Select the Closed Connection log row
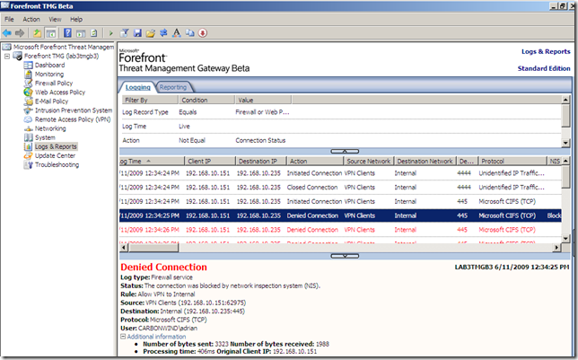Viewport: 578px width, 360px height. click(340, 188)
